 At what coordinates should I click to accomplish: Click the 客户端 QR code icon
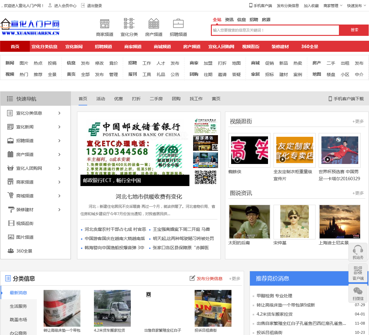pos(358,270)
